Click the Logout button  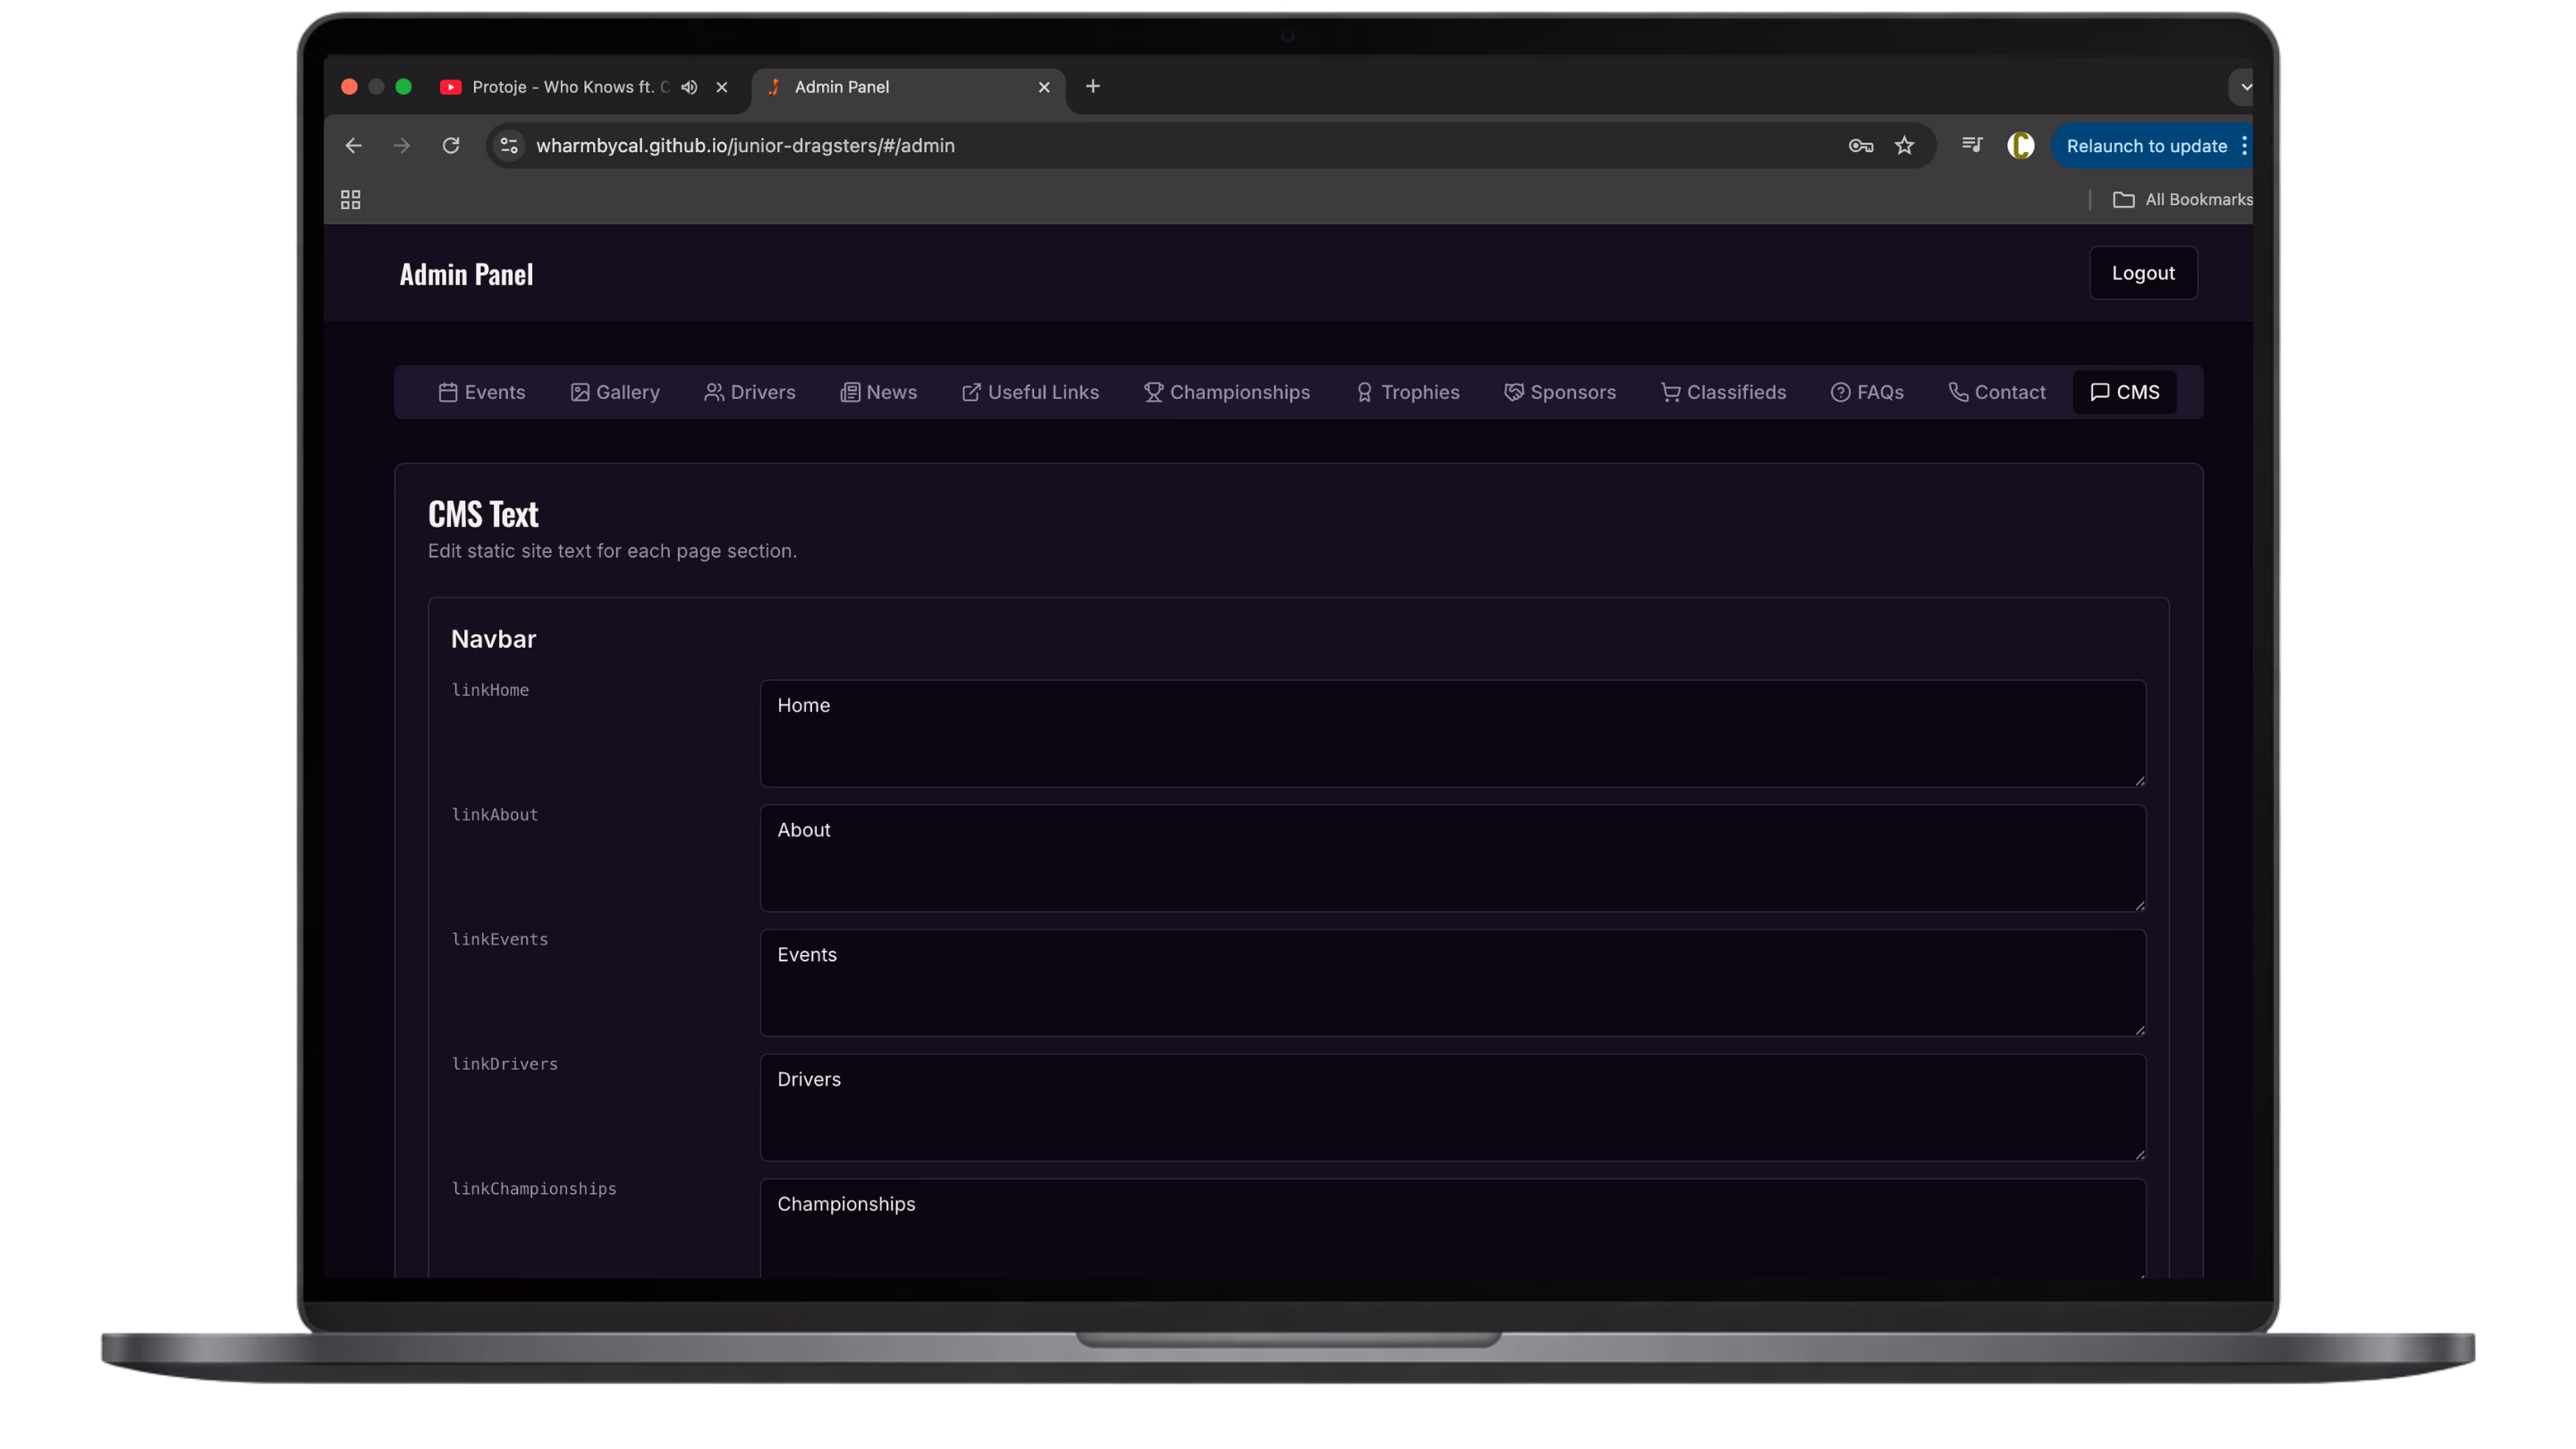click(2142, 272)
